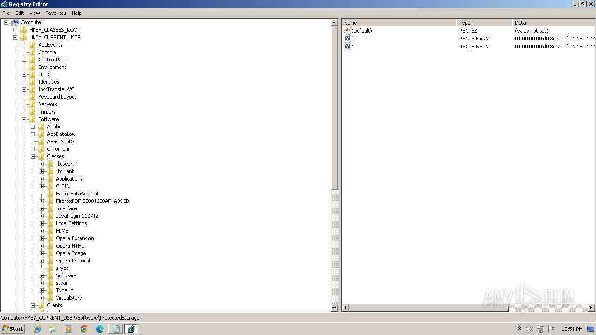Select the Network key folder icon
596x335 pixels.
click(33, 104)
